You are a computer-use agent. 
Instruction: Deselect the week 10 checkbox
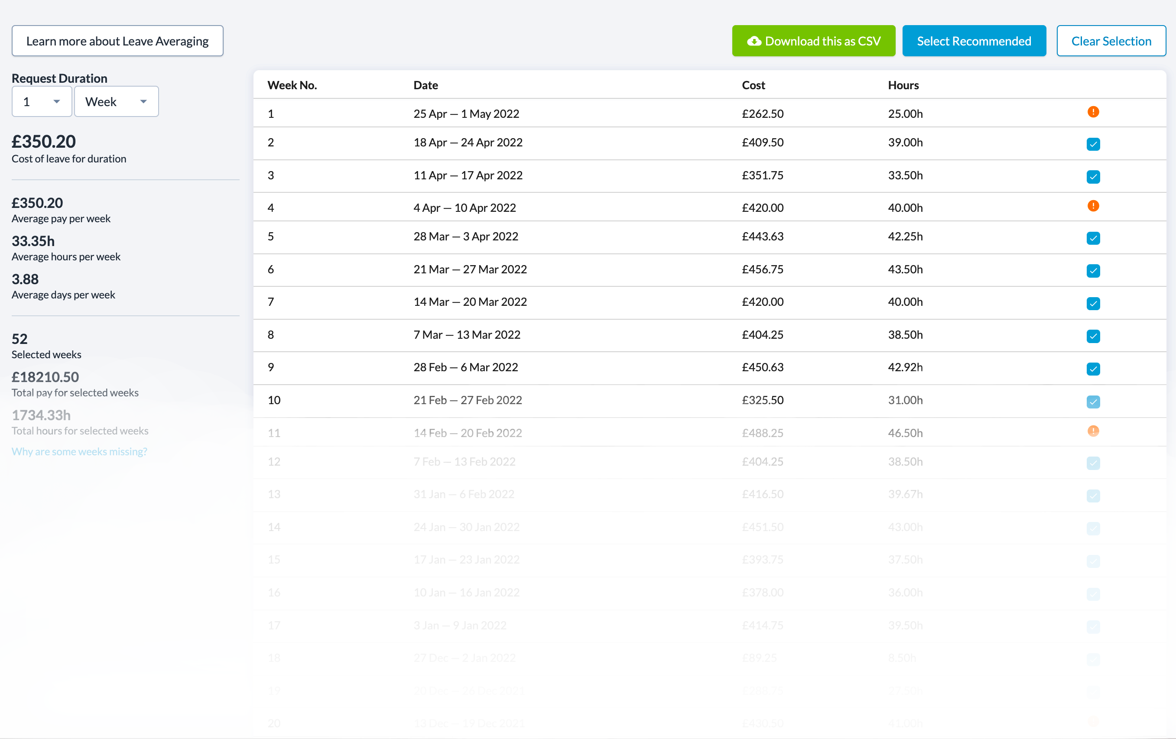(1093, 402)
